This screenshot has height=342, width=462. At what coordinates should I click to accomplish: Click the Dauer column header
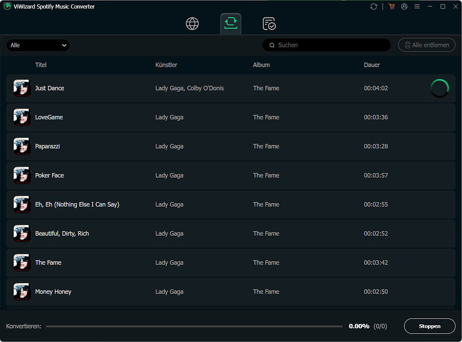point(372,65)
